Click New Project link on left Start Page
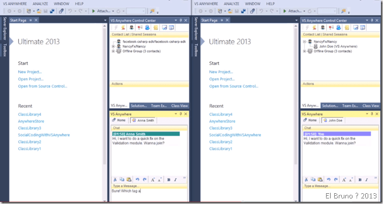383x204 pixels. click(30, 72)
